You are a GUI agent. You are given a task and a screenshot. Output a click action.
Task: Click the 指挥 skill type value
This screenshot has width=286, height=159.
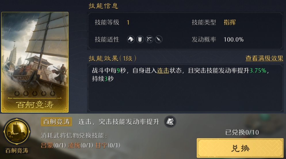pos(230,22)
